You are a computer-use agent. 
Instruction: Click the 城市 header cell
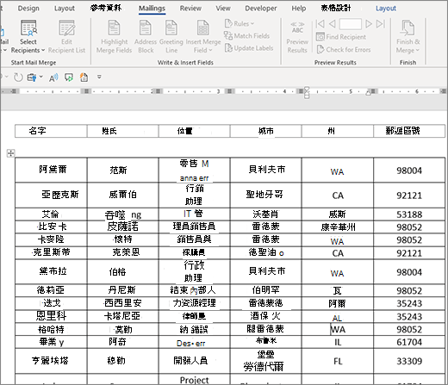click(x=265, y=131)
